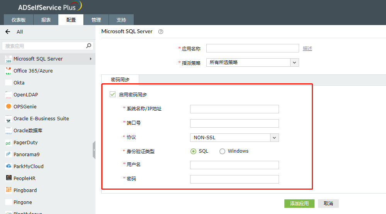Image resolution: width=386 pixels, height=214 pixels.
Task: Click the Pingboard grid icon
Action: [x=9, y=190]
